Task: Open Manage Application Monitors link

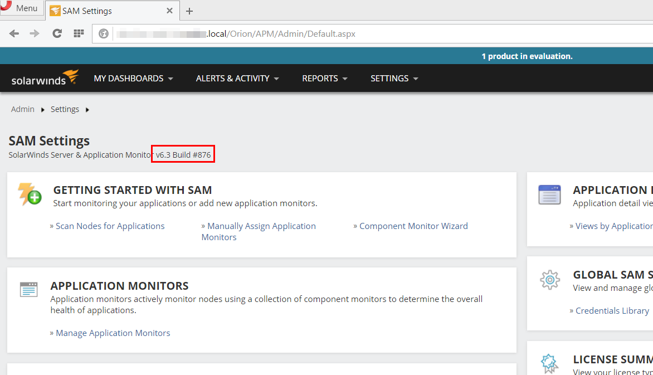Action: 113,333
